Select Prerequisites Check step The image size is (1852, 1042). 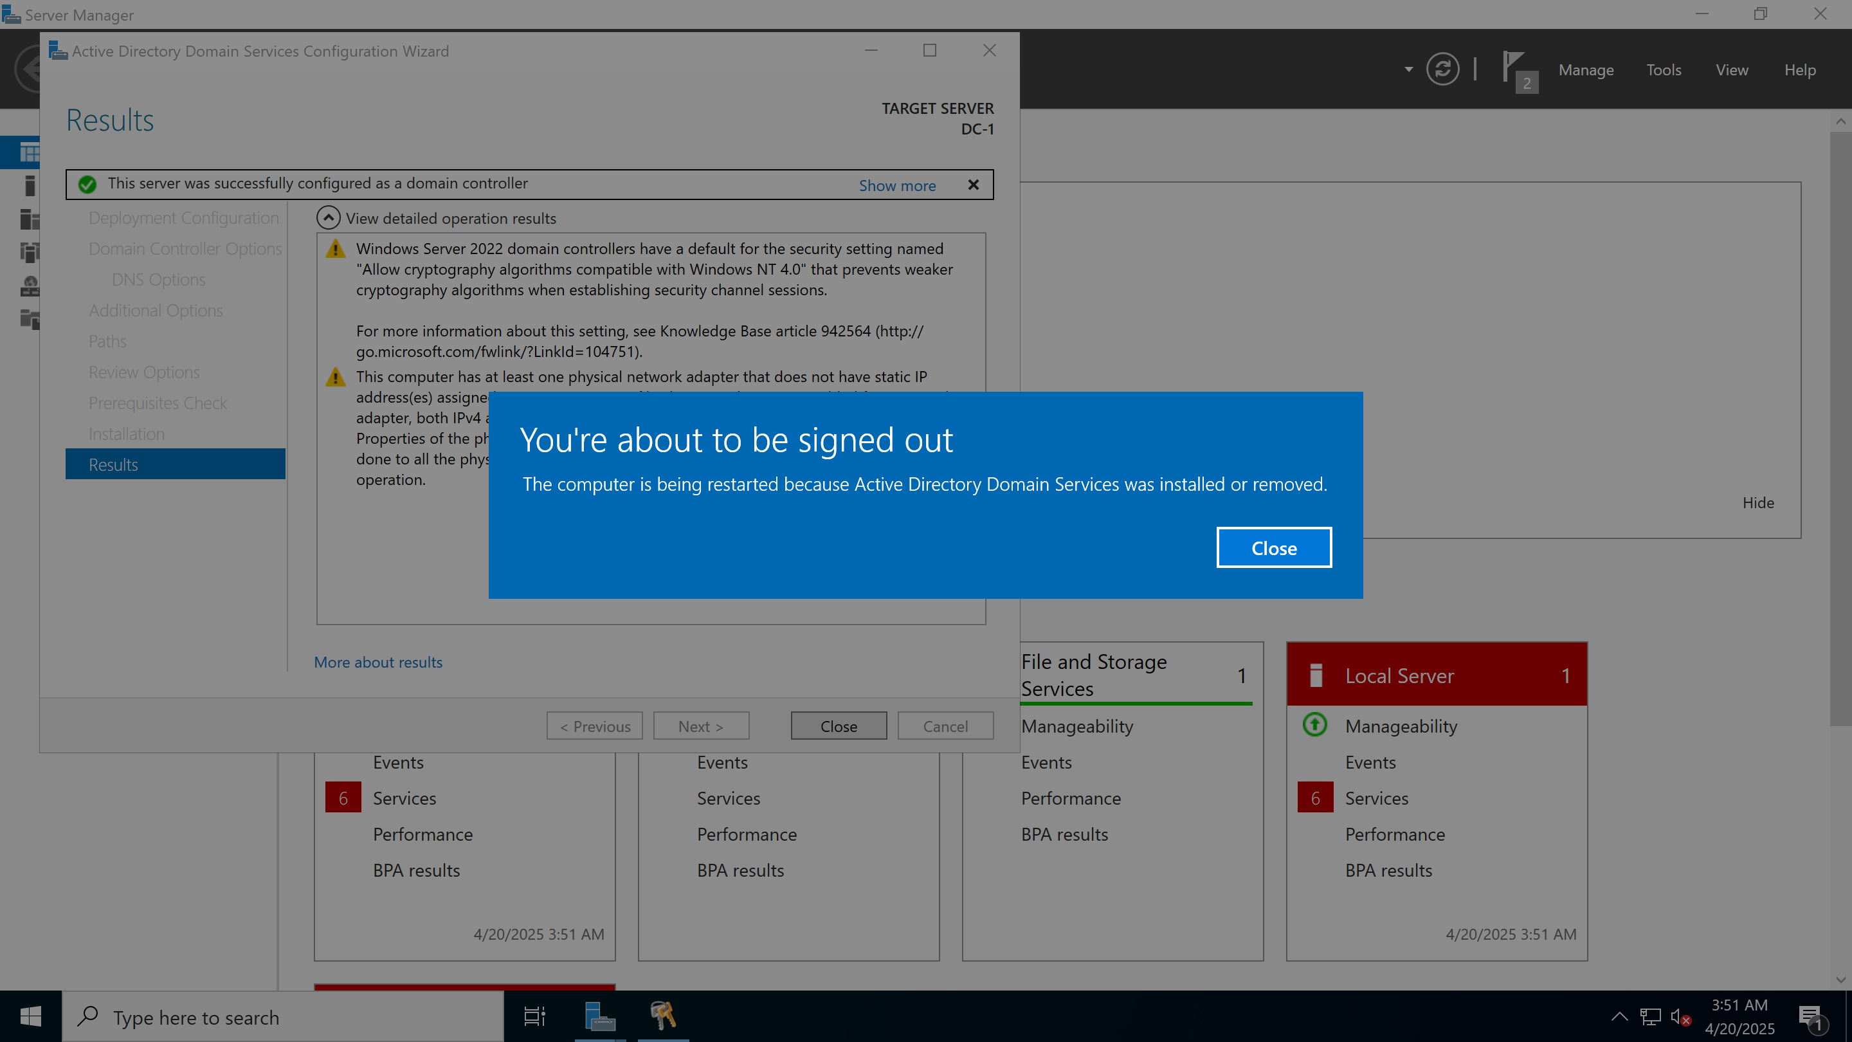158,403
